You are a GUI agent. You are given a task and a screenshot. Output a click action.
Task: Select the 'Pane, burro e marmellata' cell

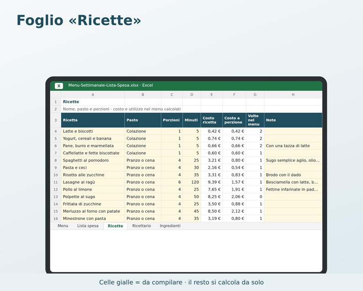click(93, 146)
